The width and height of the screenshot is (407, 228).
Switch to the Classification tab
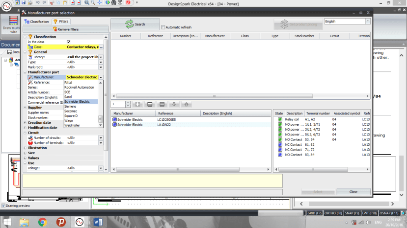pyautogui.click(x=37, y=22)
